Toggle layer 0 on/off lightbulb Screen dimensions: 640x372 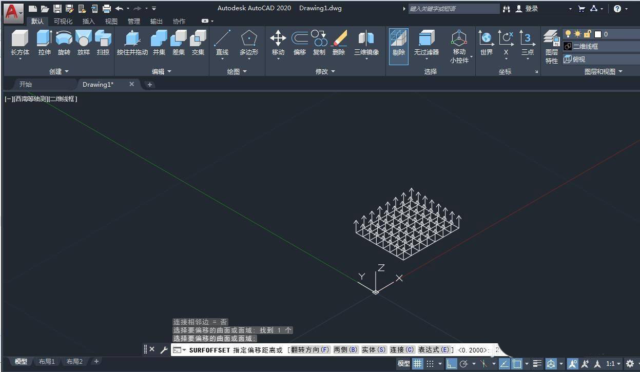(x=568, y=34)
